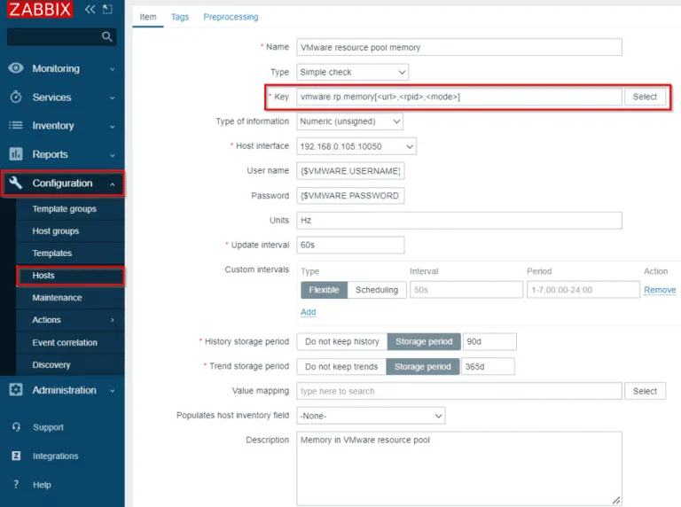Choose Storage period for history
The height and width of the screenshot is (507, 681).
pyautogui.click(x=424, y=341)
